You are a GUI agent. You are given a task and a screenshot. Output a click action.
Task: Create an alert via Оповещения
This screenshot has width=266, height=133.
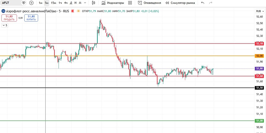point(149,3)
